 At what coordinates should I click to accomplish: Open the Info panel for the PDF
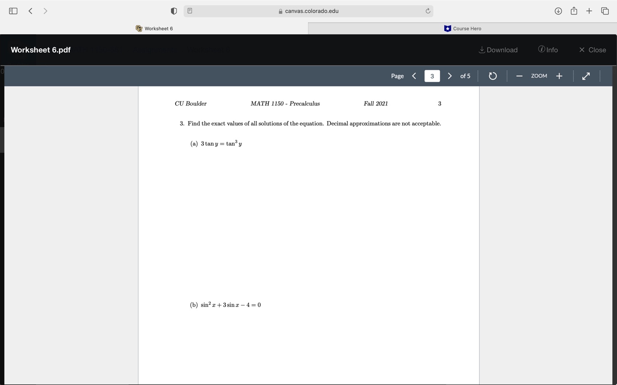[548, 50]
